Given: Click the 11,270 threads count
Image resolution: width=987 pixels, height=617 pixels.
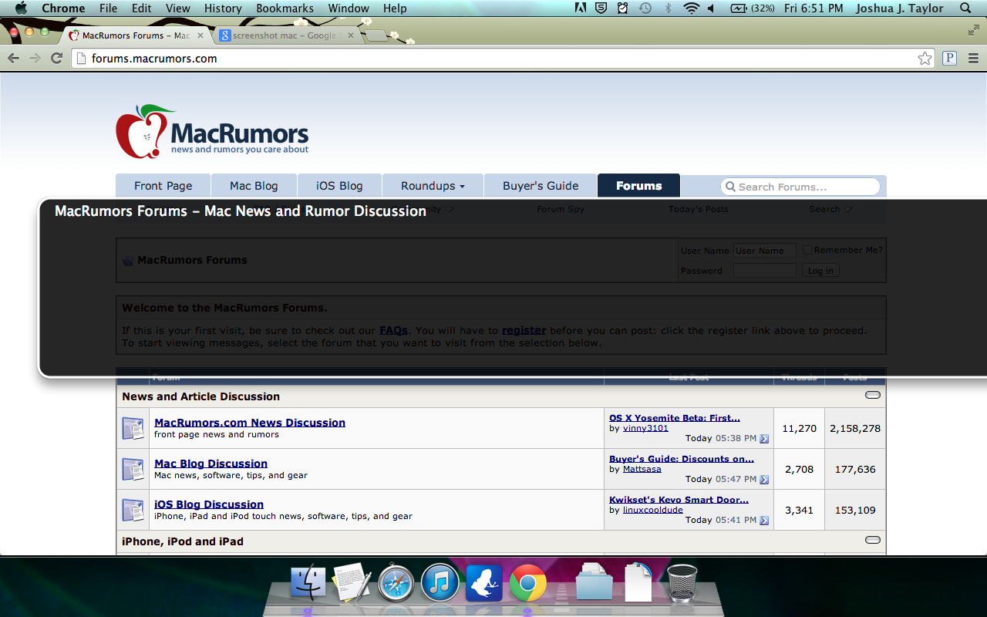Looking at the screenshot, I should click(x=799, y=428).
